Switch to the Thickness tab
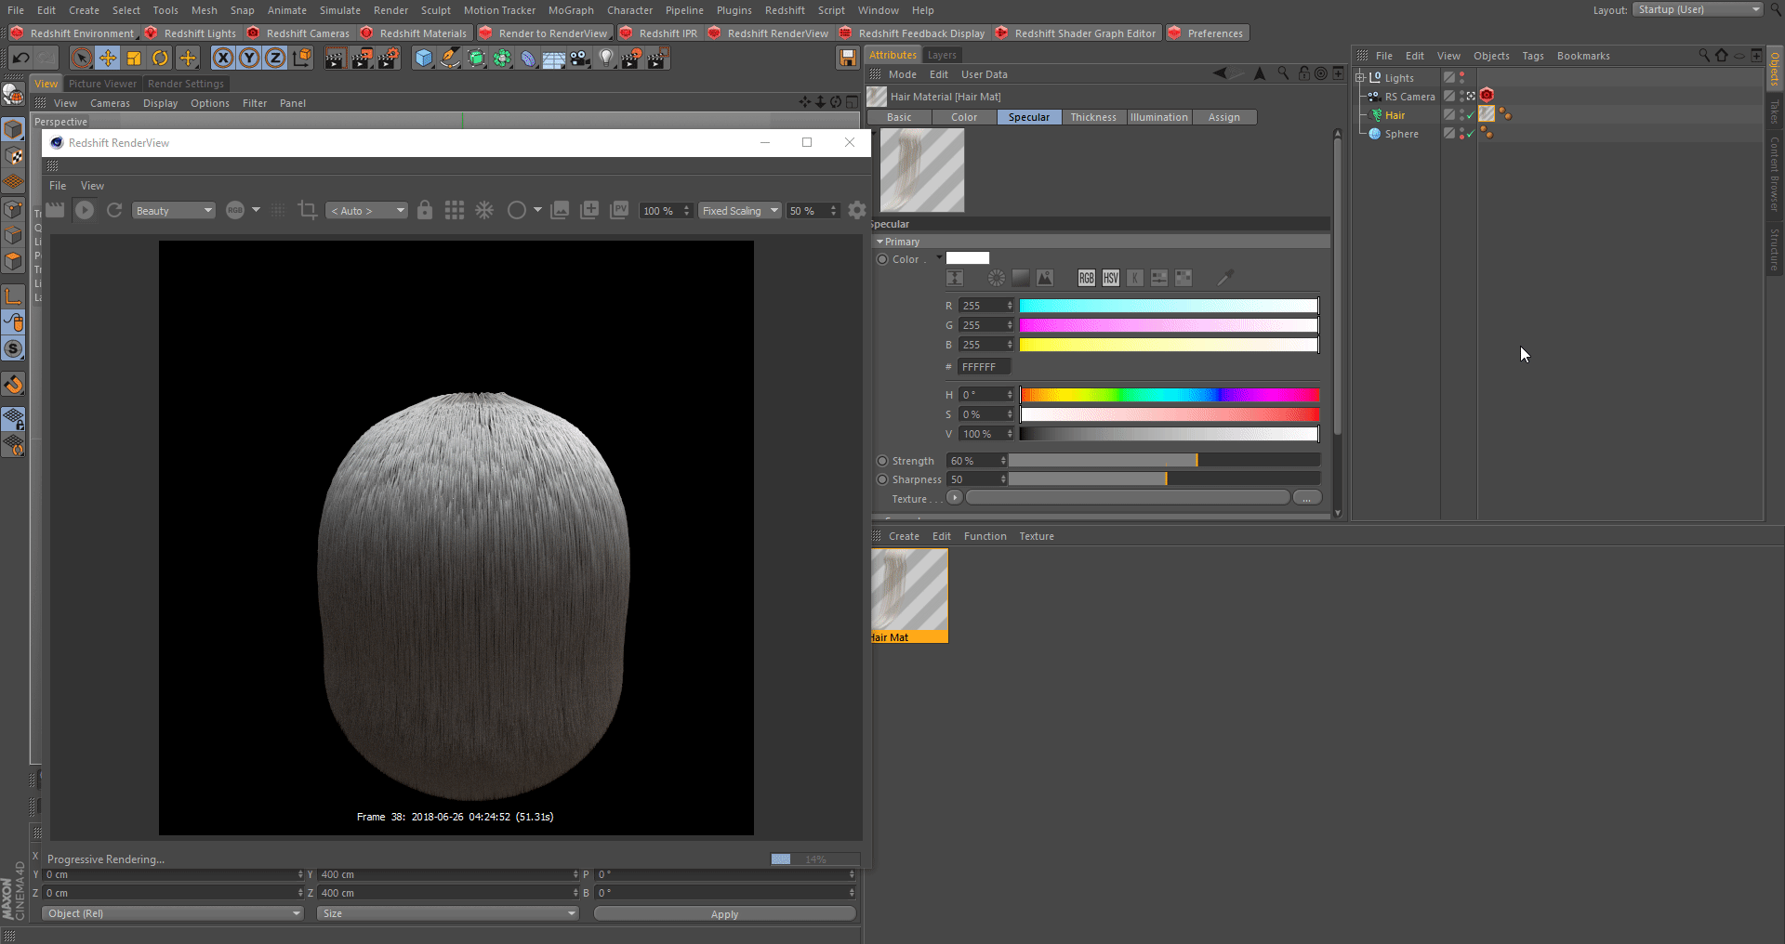Image resolution: width=1785 pixels, height=944 pixels. (1093, 117)
